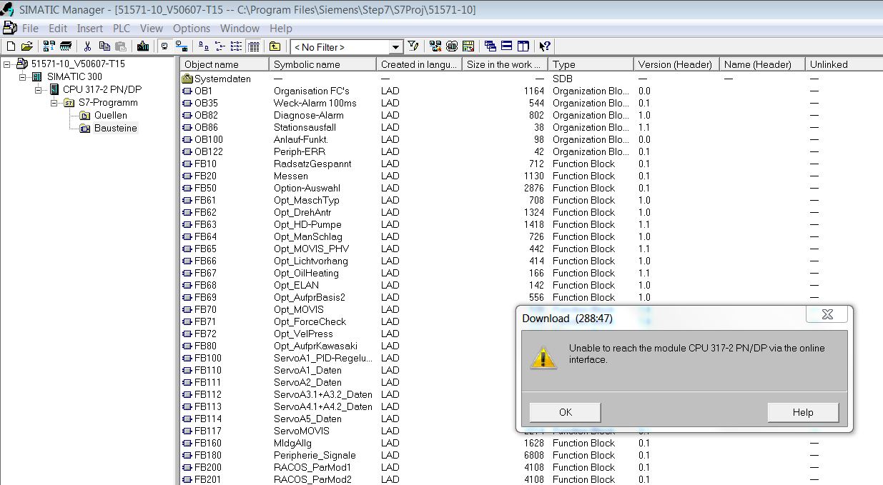The width and height of the screenshot is (883, 485).
Task: Click OK in the Download dialog
Action: click(566, 412)
